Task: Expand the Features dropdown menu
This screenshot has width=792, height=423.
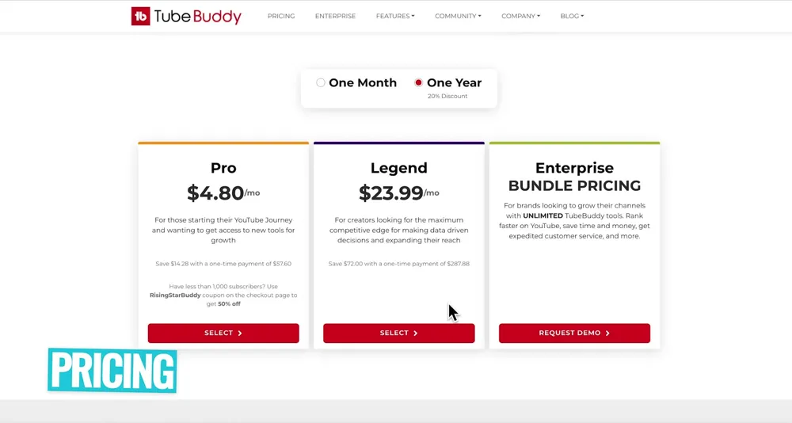Action: coord(395,16)
